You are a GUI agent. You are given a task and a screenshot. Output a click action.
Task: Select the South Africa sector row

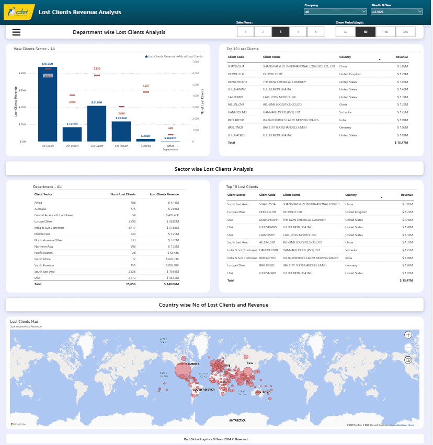107,259
